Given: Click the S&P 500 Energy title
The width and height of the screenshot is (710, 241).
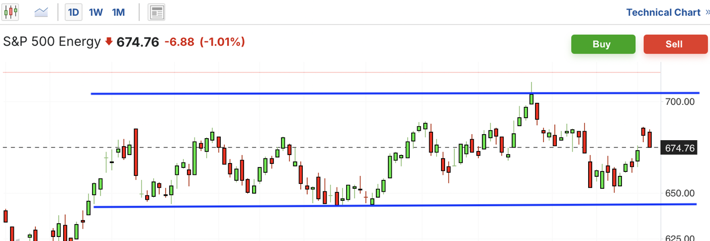Looking at the screenshot, I should (52, 42).
